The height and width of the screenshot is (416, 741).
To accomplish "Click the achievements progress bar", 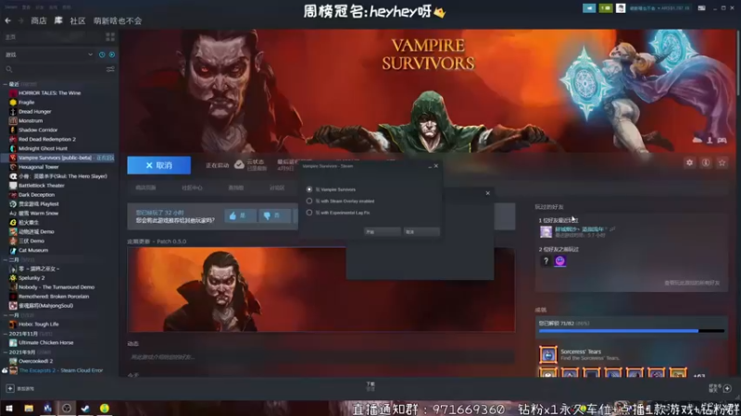I will 632,331.
